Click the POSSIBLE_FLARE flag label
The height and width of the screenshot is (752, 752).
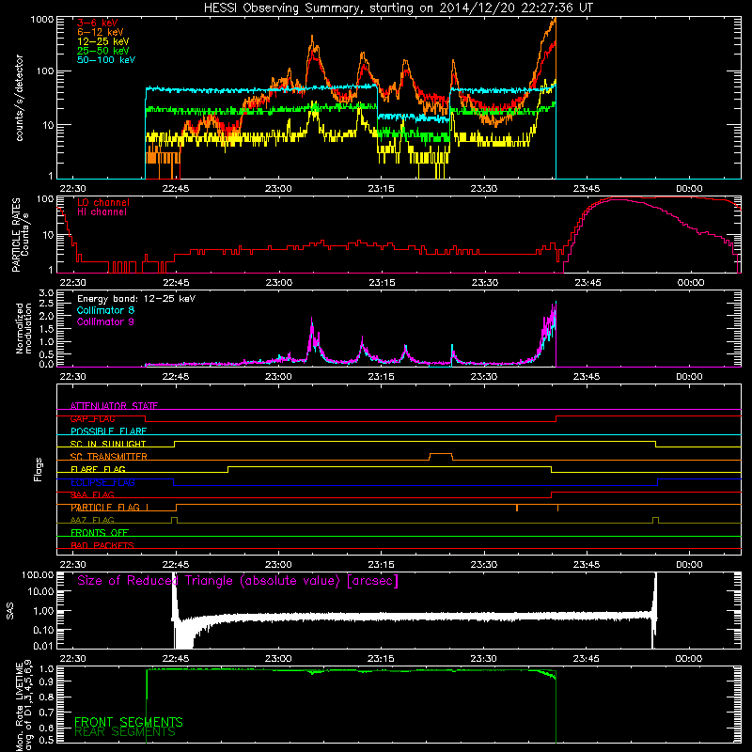click(108, 431)
